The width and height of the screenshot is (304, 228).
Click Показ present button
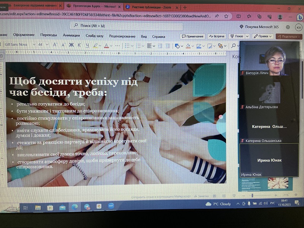pos(237,36)
